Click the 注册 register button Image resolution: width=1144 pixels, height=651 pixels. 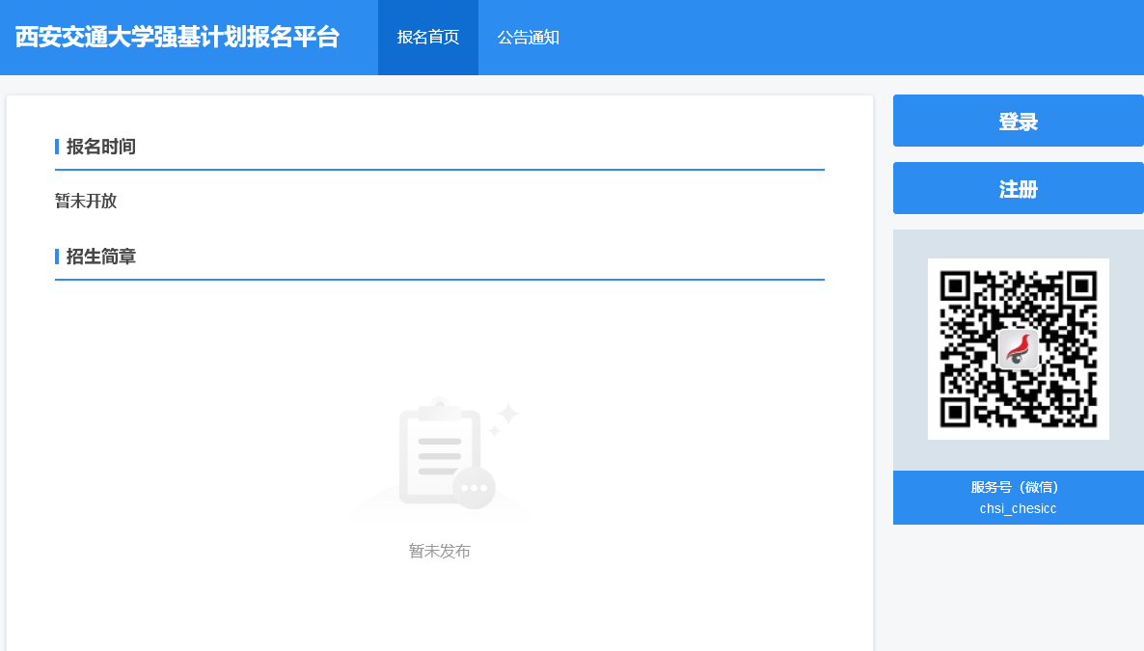1018,188
